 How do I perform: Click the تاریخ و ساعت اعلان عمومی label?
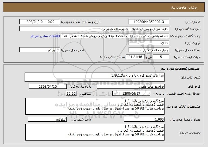[81, 22]
